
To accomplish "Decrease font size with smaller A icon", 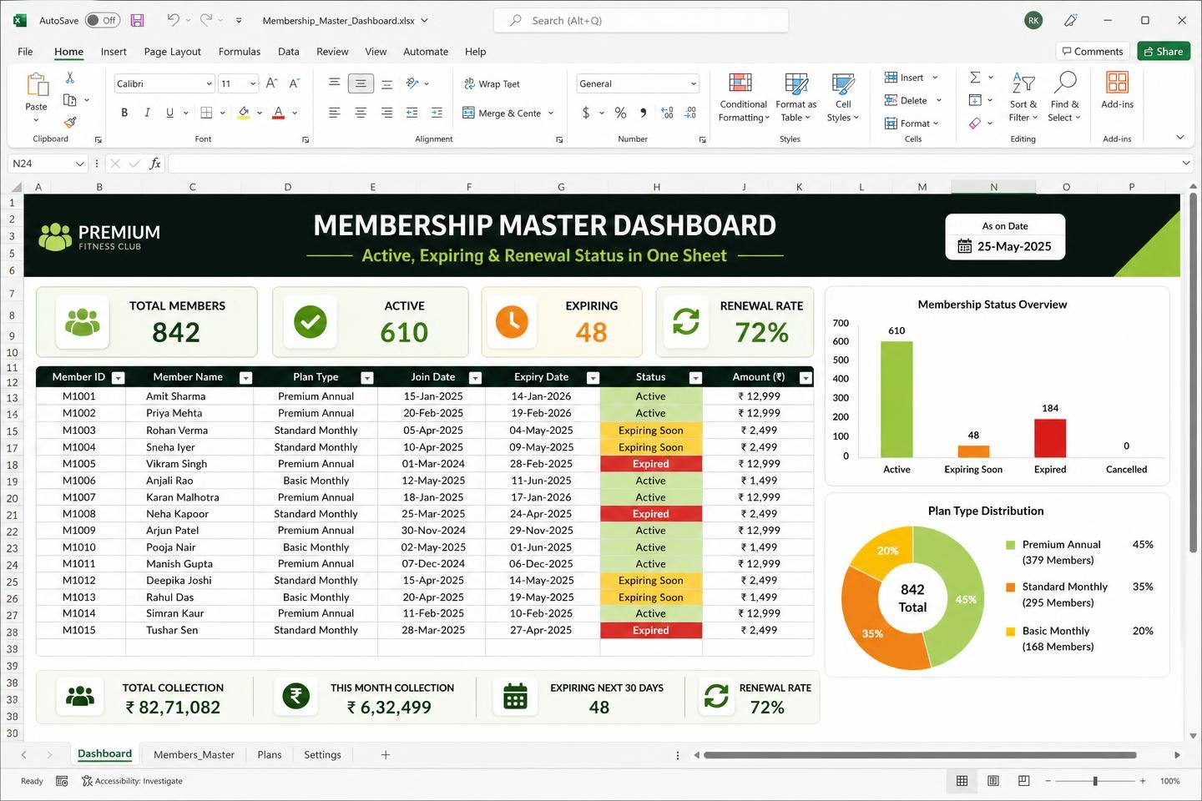I will [x=294, y=83].
